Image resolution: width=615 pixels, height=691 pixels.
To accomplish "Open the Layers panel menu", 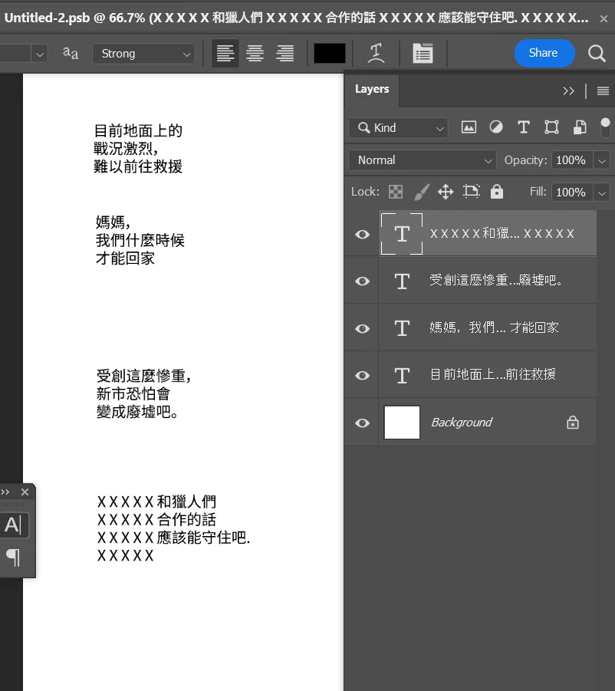I will tap(603, 90).
